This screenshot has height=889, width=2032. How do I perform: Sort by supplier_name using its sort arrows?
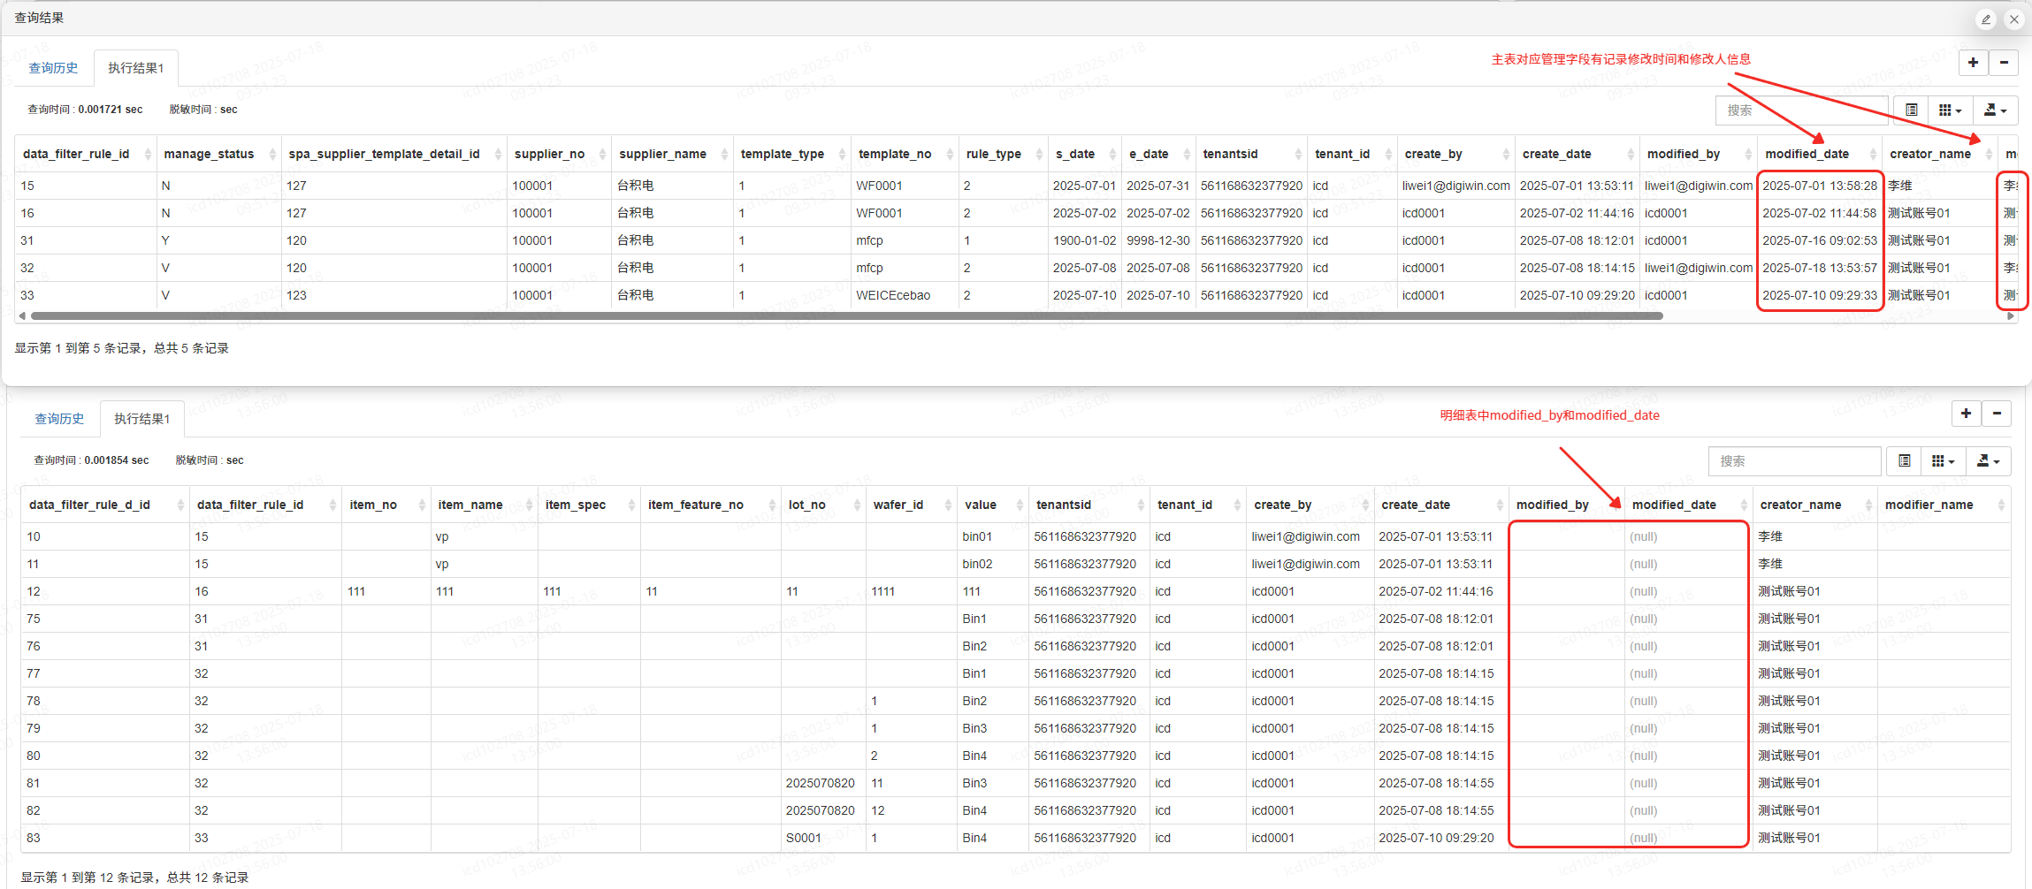(x=724, y=154)
